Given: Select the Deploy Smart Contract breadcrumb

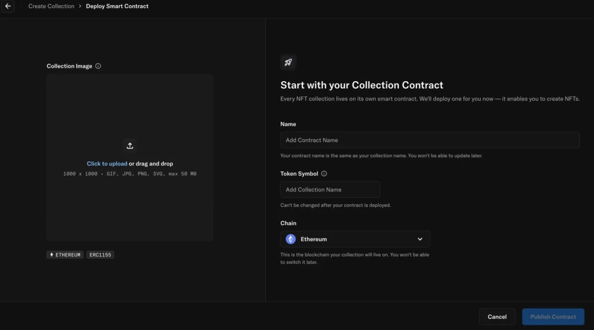Looking at the screenshot, I should coord(117,6).
